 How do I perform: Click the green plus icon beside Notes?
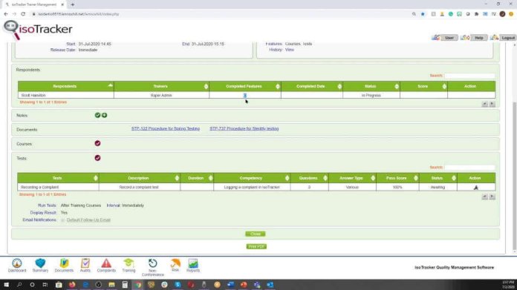pos(104,115)
